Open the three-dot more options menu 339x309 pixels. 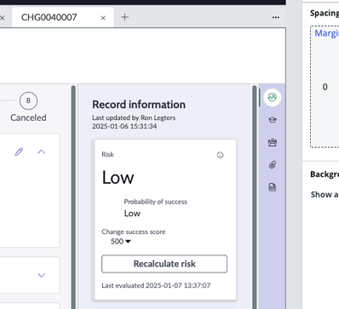(275, 18)
